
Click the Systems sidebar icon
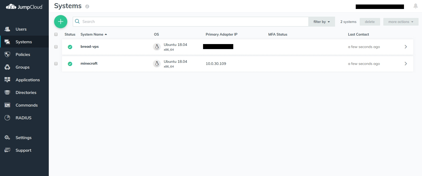pyautogui.click(x=7, y=42)
